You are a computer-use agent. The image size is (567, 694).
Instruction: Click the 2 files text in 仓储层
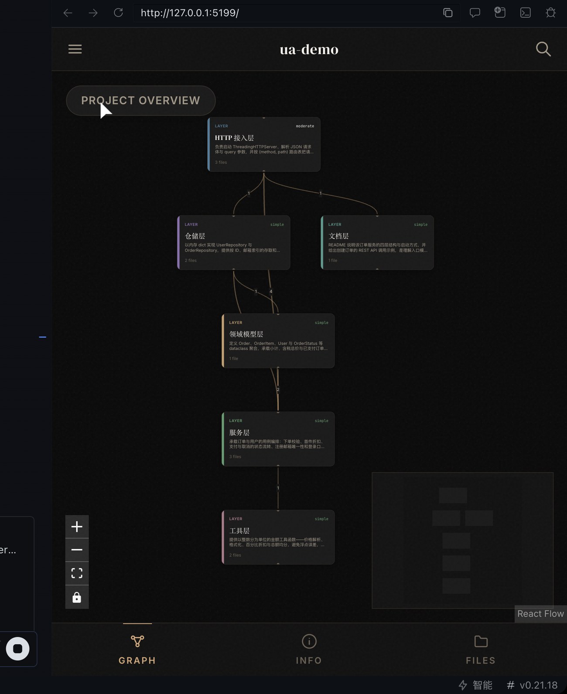coord(191,260)
